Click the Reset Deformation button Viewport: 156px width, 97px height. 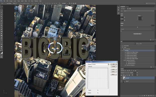(137, 34)
